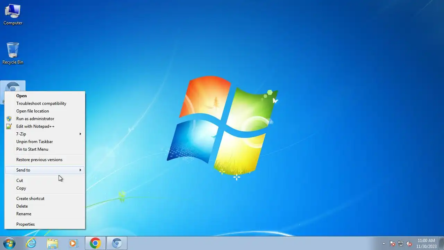Open Properties from the context menu
This screenshot has width=444, height=250.
(45, 224)
